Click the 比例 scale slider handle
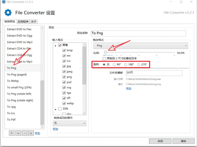Screen dimensions: 197x147 (106, 52)
